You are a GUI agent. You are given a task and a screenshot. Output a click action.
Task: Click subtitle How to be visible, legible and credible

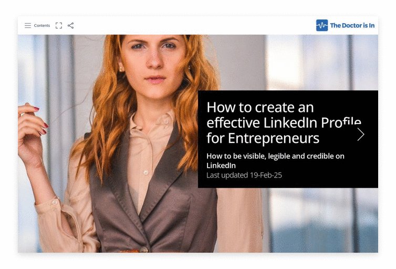click(275, 161)
